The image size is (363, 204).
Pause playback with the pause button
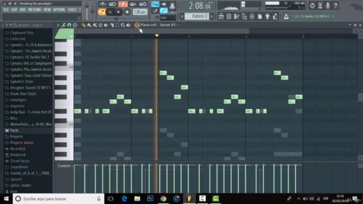click(110, 12)
